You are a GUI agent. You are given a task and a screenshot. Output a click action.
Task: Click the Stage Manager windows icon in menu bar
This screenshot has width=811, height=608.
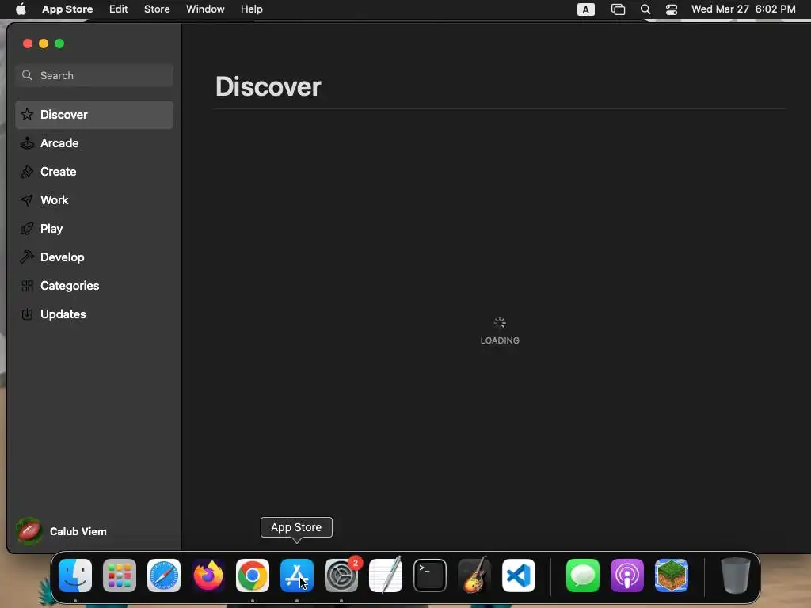tap(618, 9)
